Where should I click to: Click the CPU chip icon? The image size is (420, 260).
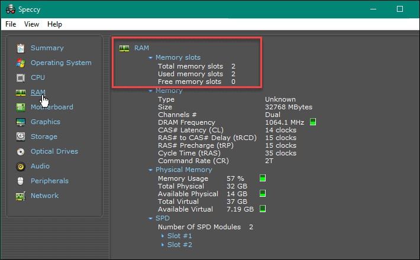21,78
